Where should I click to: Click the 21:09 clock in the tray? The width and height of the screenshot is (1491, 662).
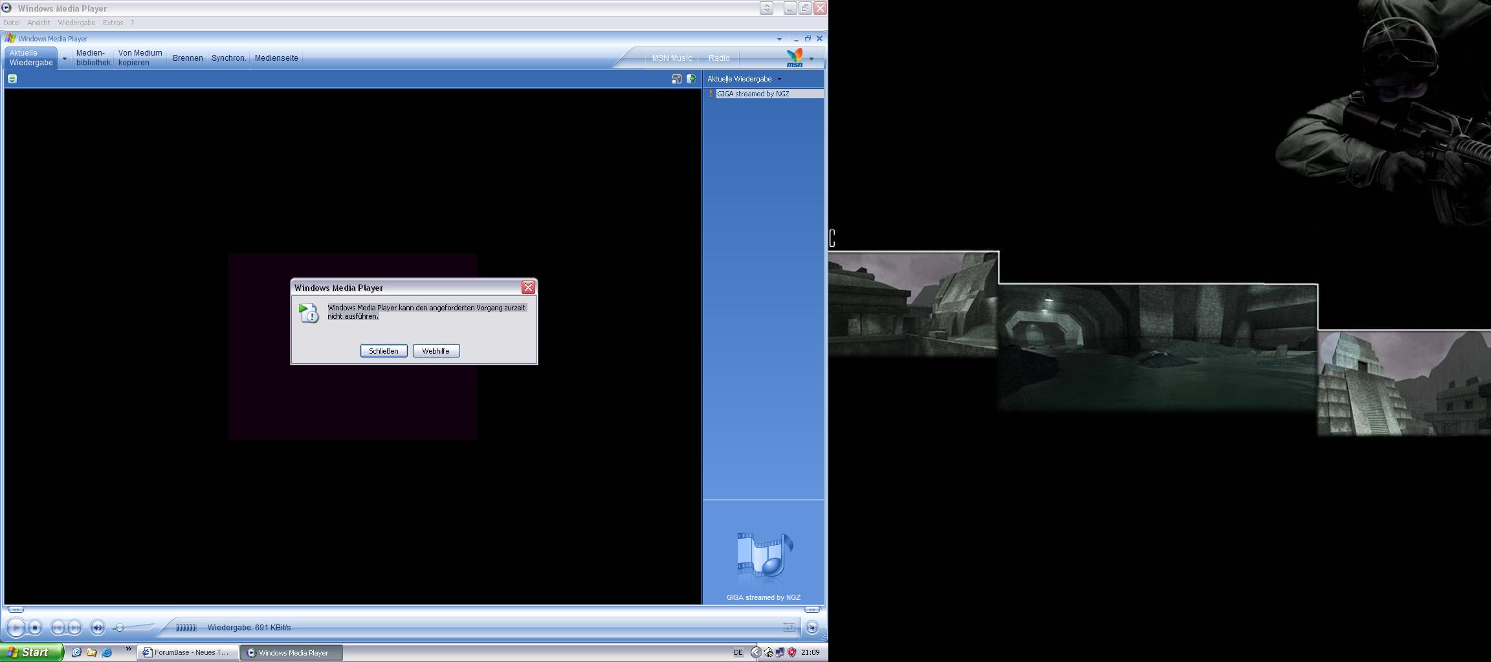click(x=810, y=652)
